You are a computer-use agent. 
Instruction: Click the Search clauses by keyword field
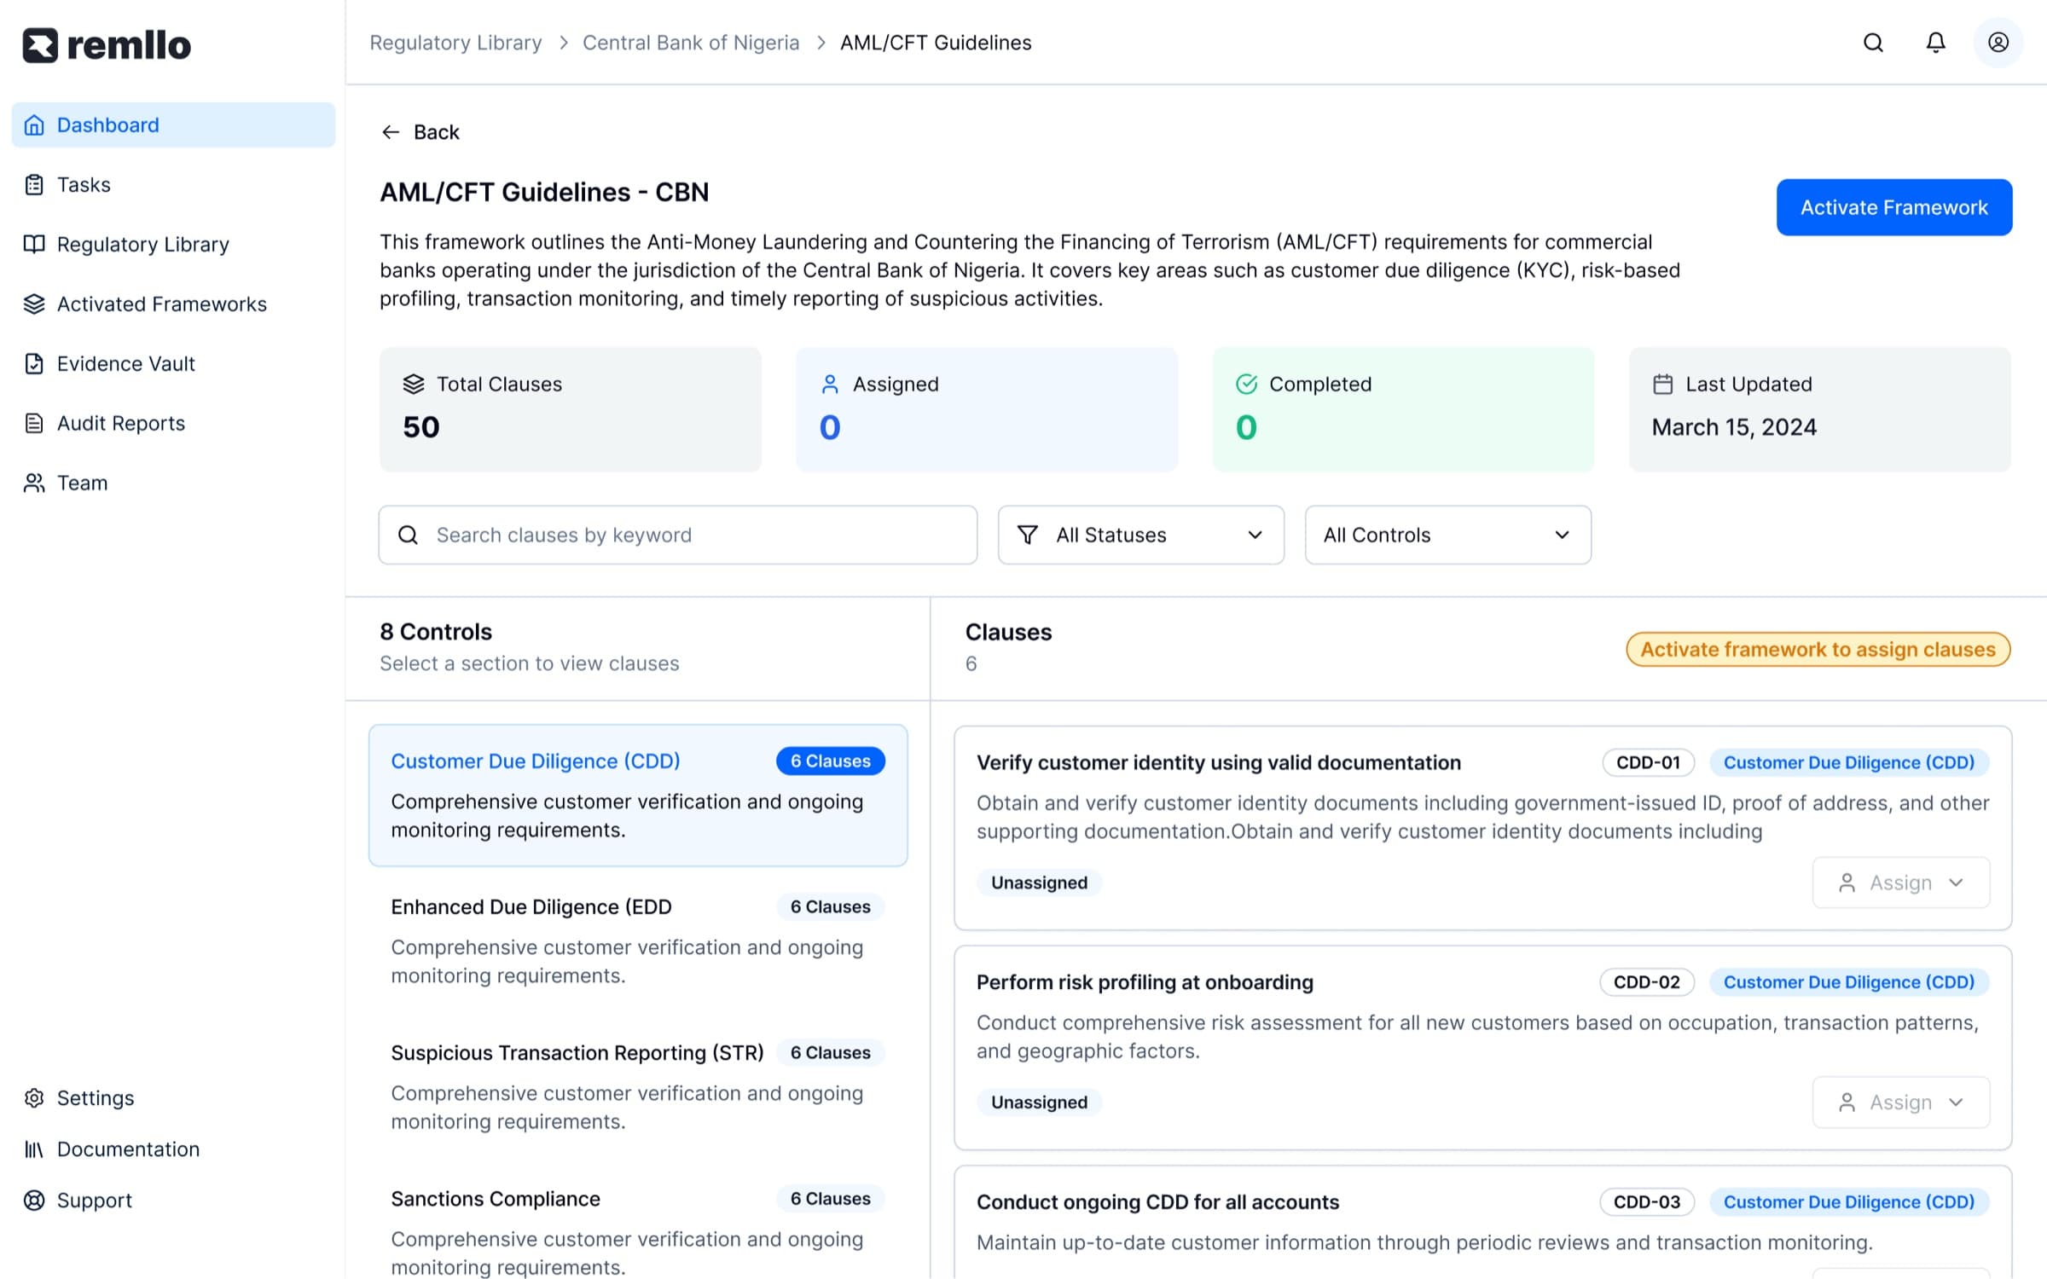[678, 535]
